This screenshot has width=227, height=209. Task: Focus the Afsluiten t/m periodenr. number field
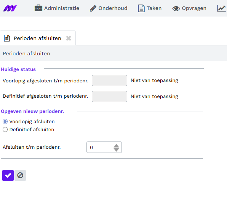104,147
